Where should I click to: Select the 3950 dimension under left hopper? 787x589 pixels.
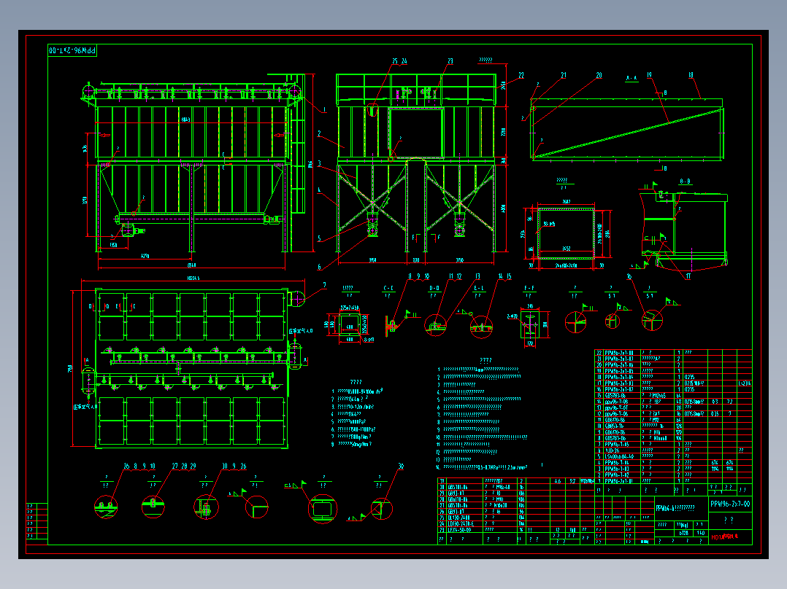coord(372,260)
